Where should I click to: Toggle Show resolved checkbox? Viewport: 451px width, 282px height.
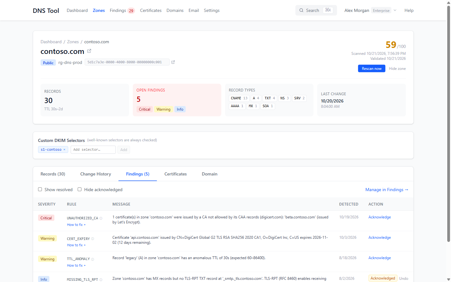(x=40, y=189)
